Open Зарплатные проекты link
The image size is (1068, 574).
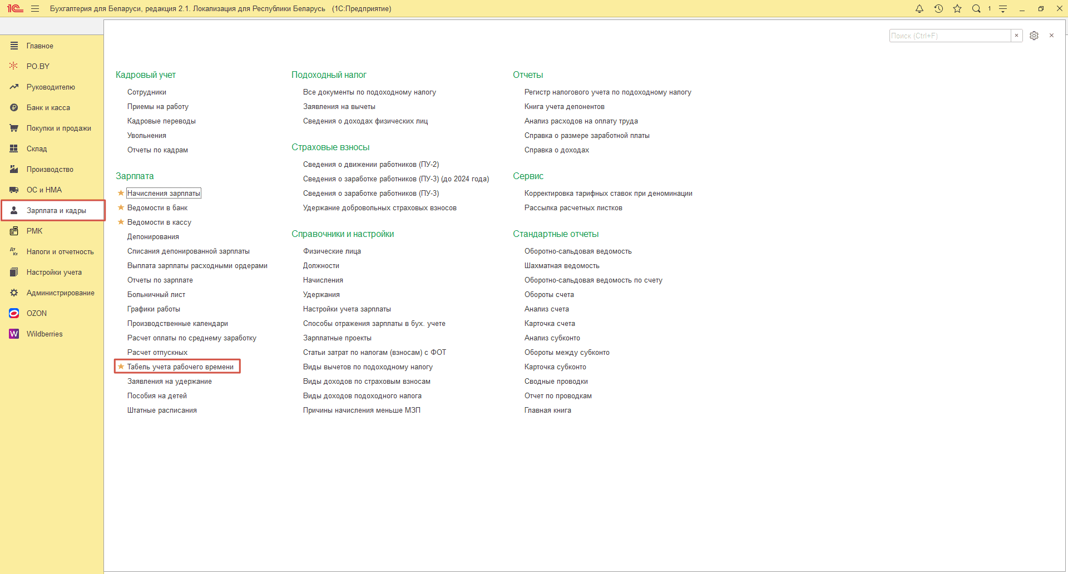pyautogui.click(x=337, y=338)
